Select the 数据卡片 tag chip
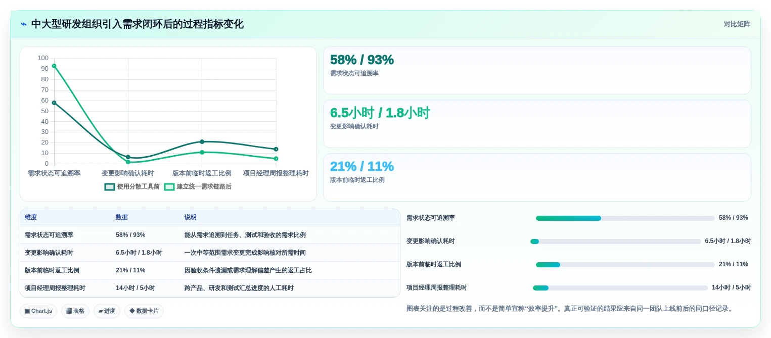 tap(144, 311)
